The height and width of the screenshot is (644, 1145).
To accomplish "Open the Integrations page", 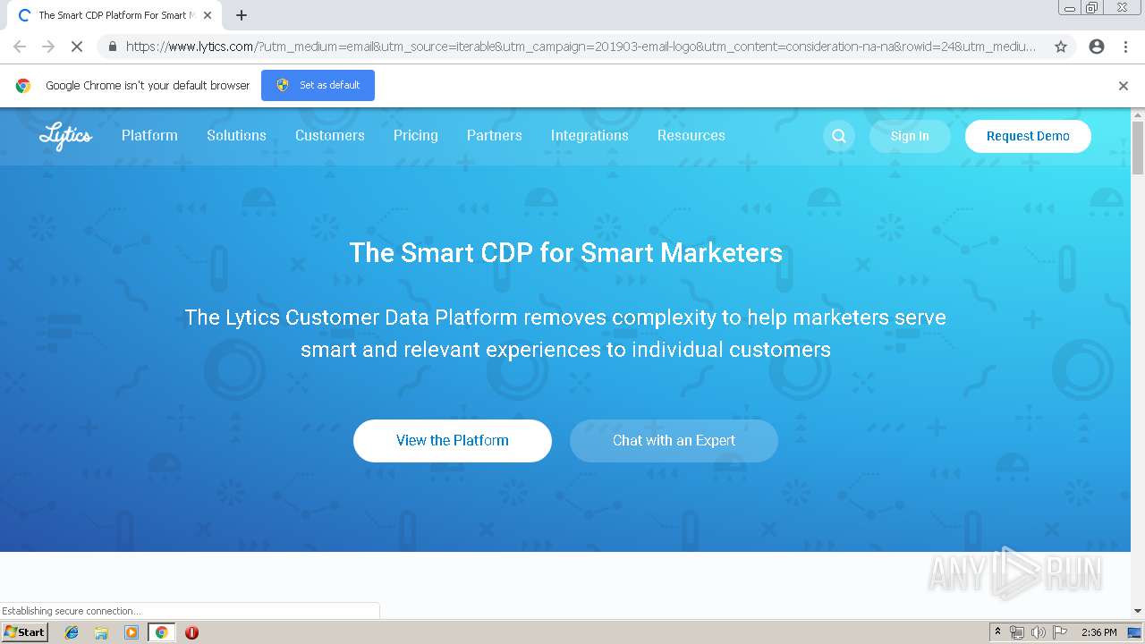I will coord(589,136).
